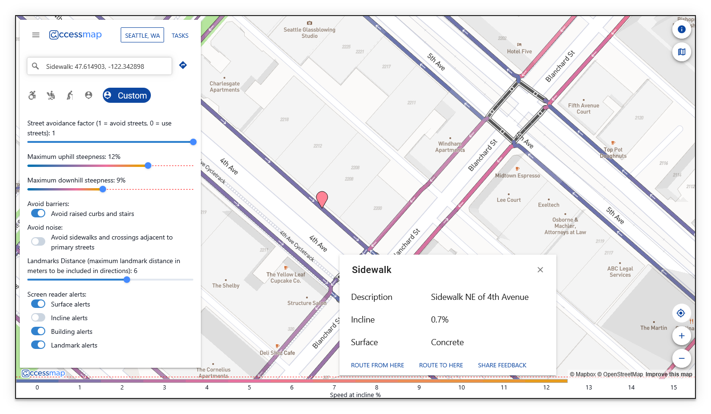
Task: Select the wheelchair mobility profile
Action: coord(32,95)
